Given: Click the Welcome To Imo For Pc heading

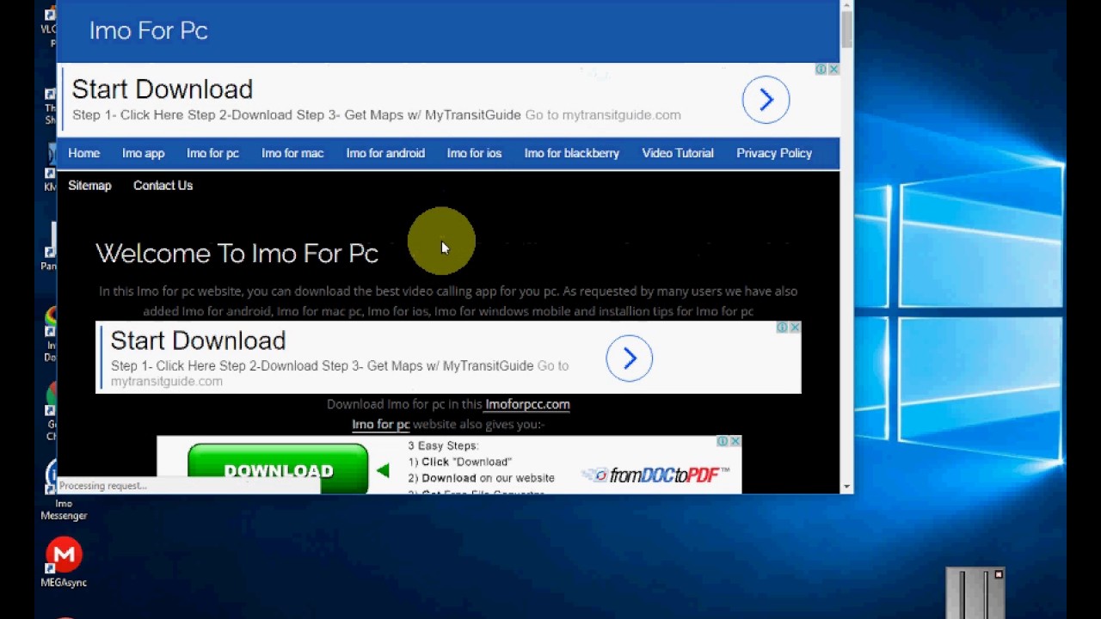Looking at the screenshot, I should point(237,253).
